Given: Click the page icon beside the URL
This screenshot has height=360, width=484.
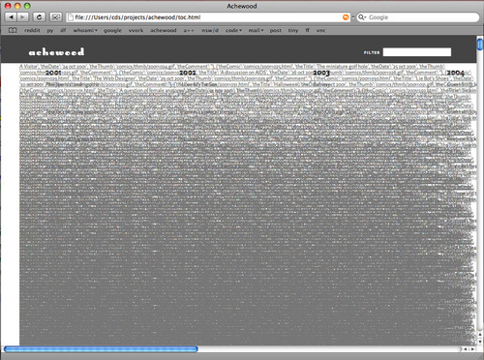Looking at the screenshot, I should point(71,17).
